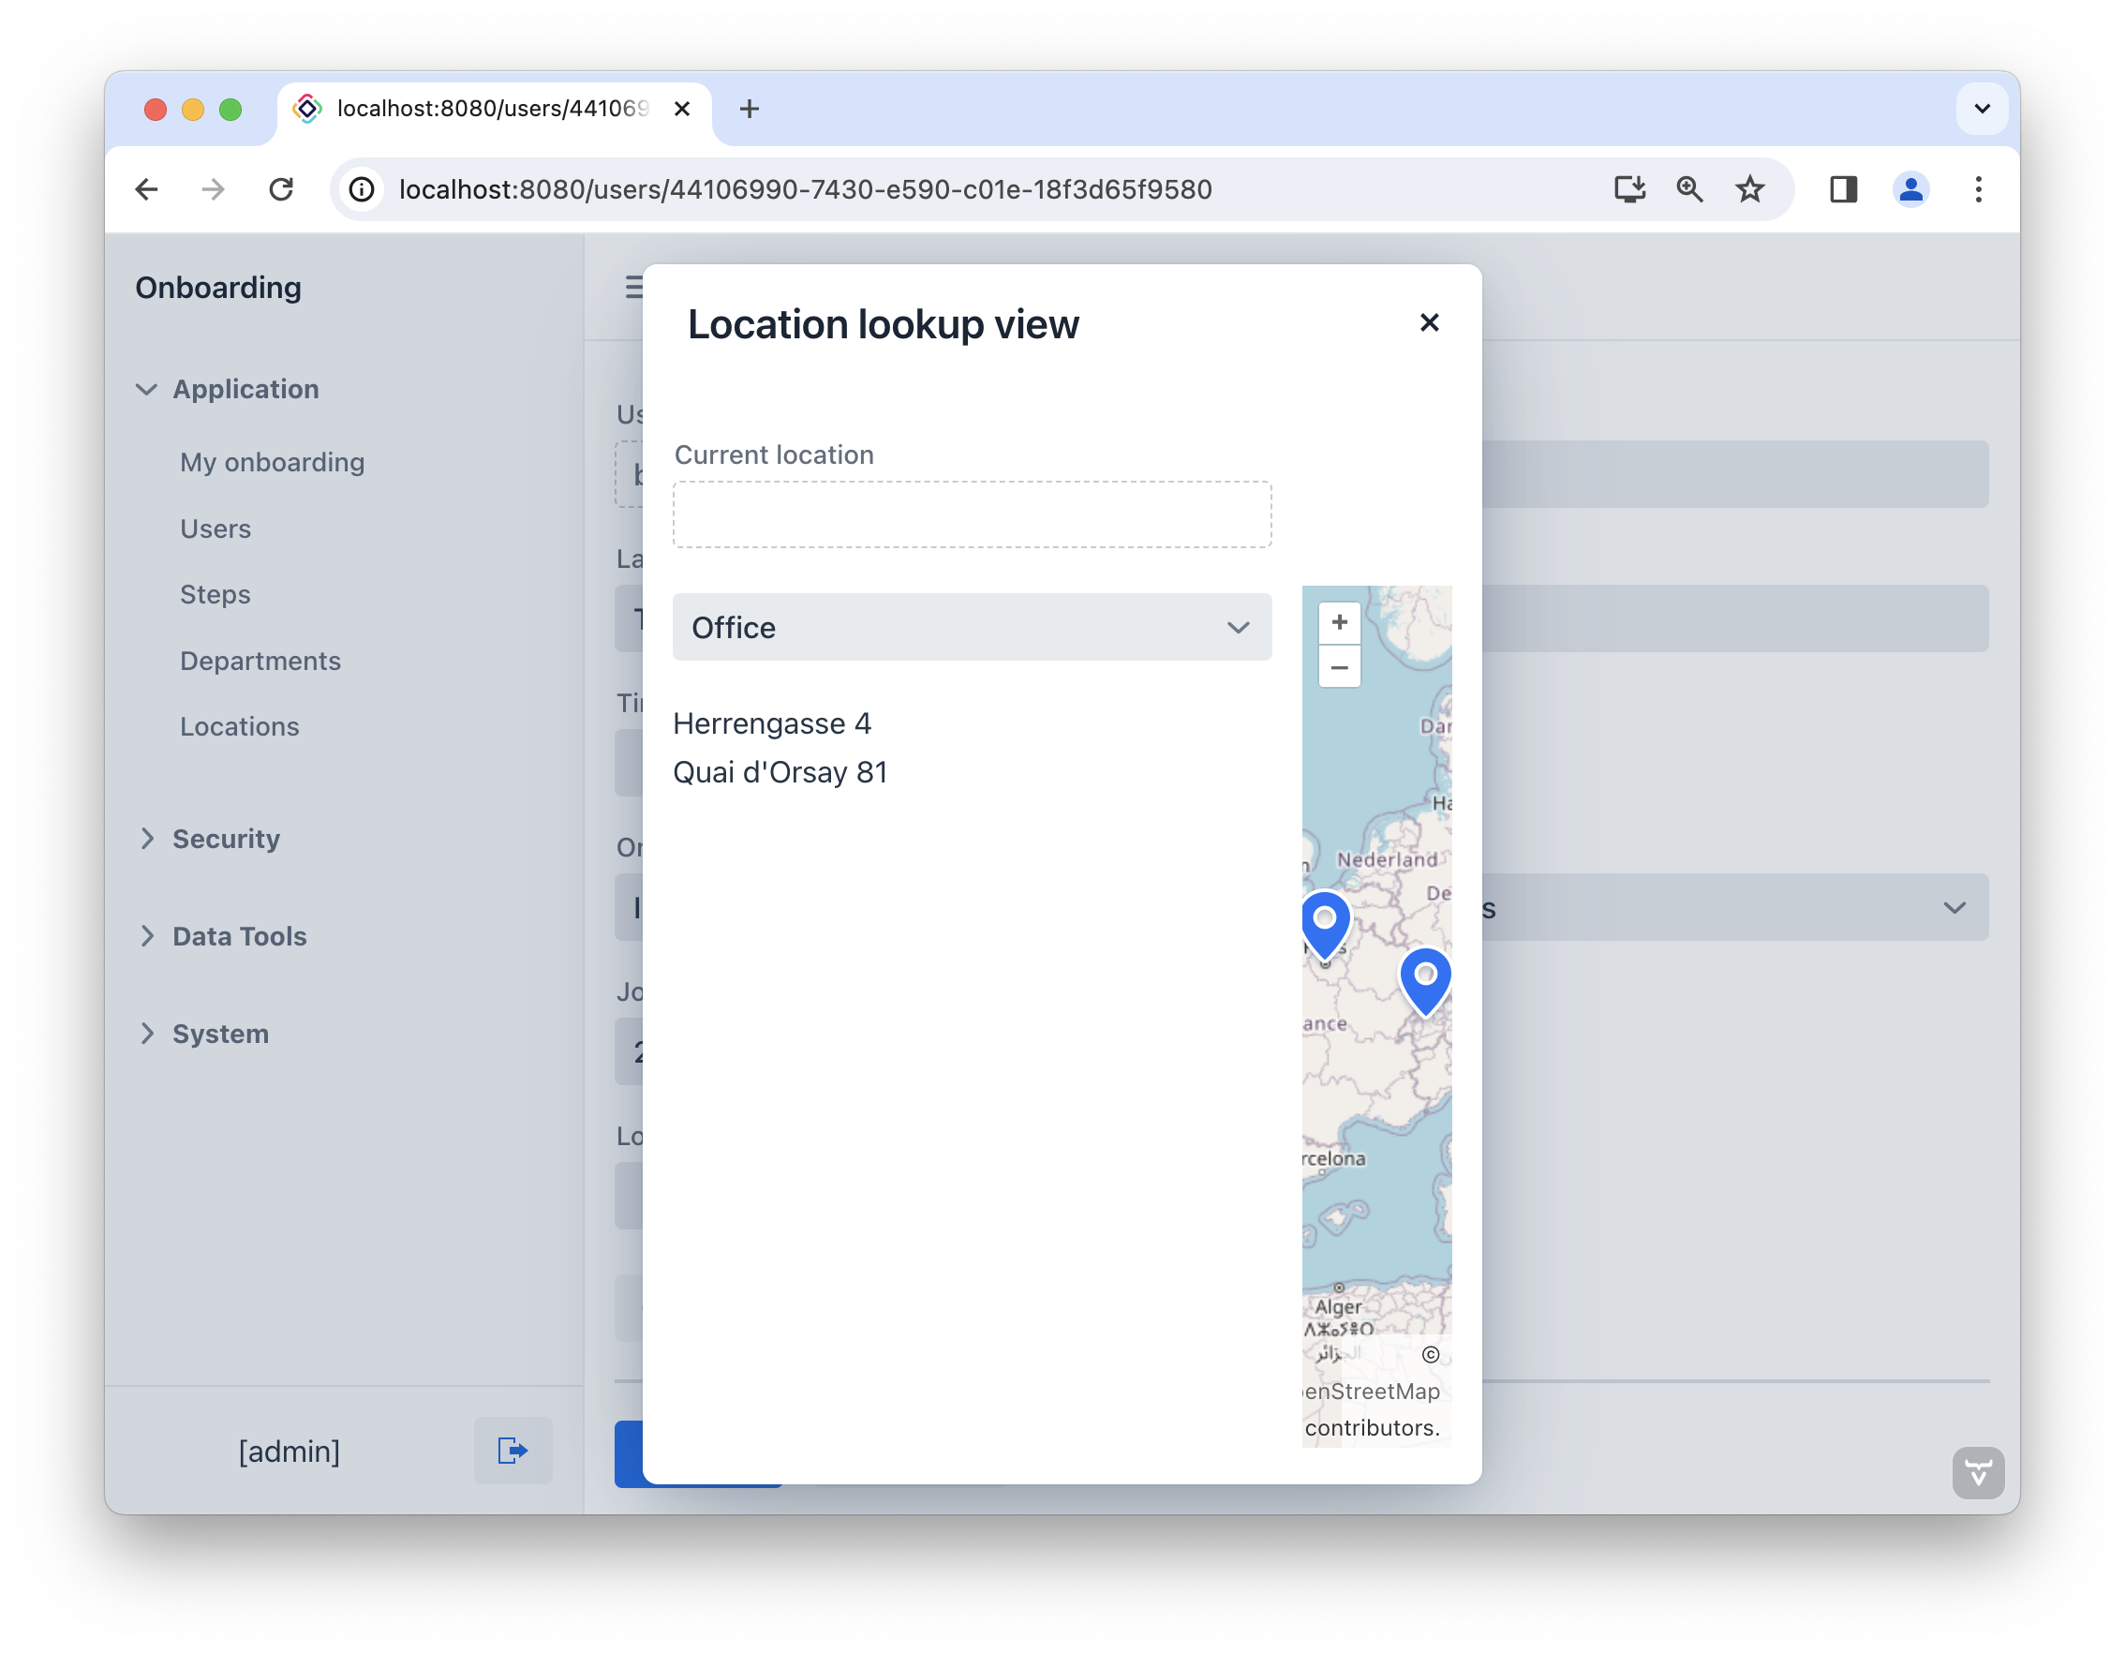
Task: Select the Users menu item
Action: pyautogui.click(x=214, y=527)
